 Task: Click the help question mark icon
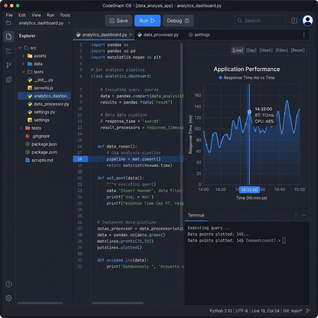point(9,284)
